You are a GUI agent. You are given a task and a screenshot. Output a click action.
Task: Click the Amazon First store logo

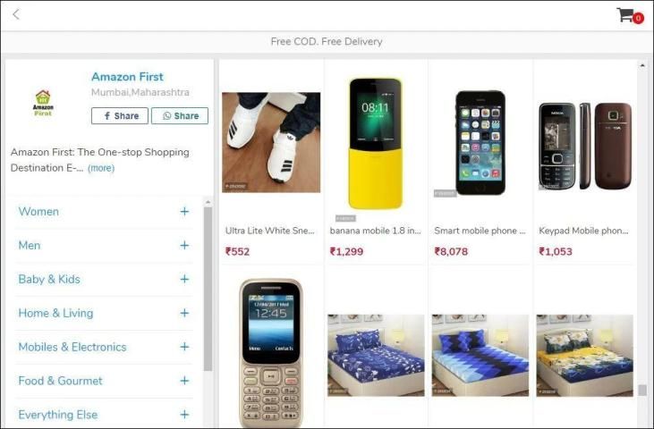43,103
